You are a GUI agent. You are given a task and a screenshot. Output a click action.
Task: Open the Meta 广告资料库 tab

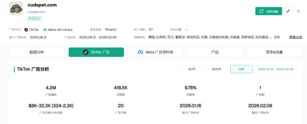click(155, 52)
